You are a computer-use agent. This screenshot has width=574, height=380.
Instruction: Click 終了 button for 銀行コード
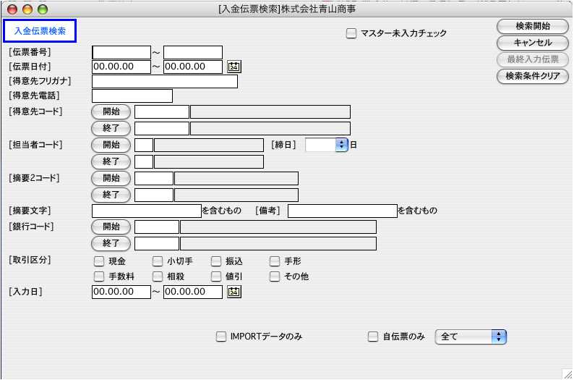pyautogui.click(x=111, y=243)
